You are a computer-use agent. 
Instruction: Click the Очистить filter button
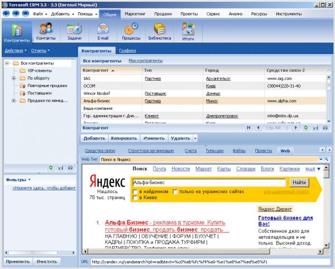tap(47, 262)
